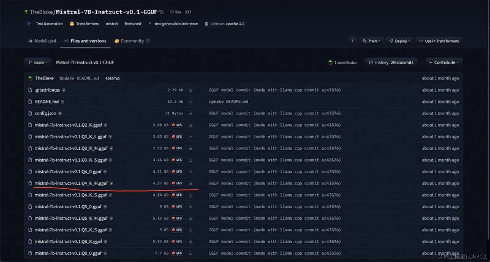Open mistral-7b-instruct-v0.1.Q2_K.gguf
The height and width of the screenshot is (262, 490).
click(x=68, y=125)
